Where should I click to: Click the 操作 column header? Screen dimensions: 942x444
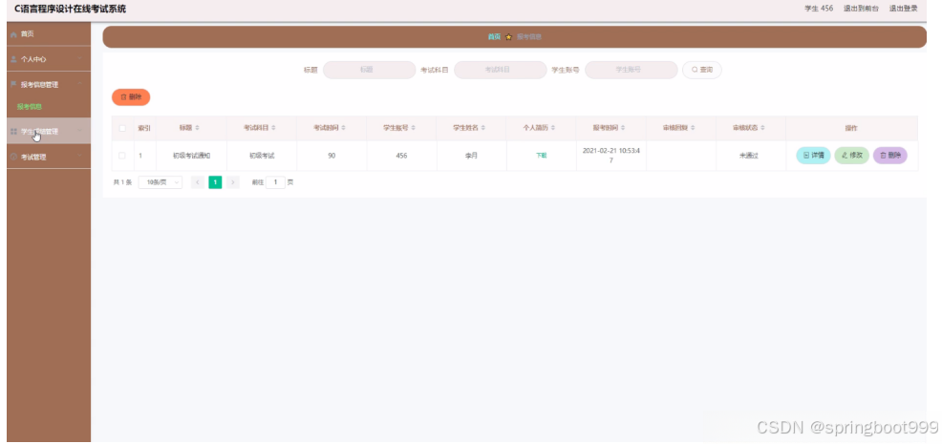(851, 129)
